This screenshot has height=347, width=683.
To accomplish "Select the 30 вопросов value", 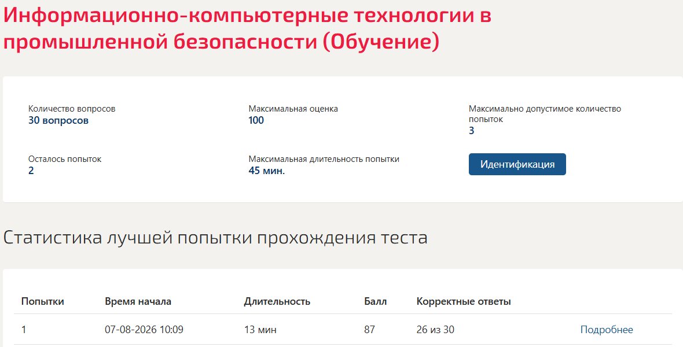I will click(x=58, y=121).
